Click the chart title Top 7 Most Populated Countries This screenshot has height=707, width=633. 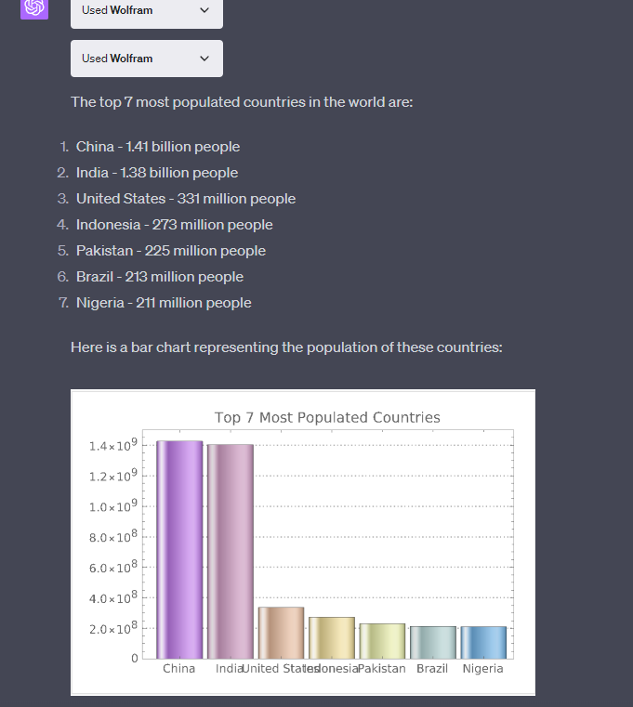(327, 418)
